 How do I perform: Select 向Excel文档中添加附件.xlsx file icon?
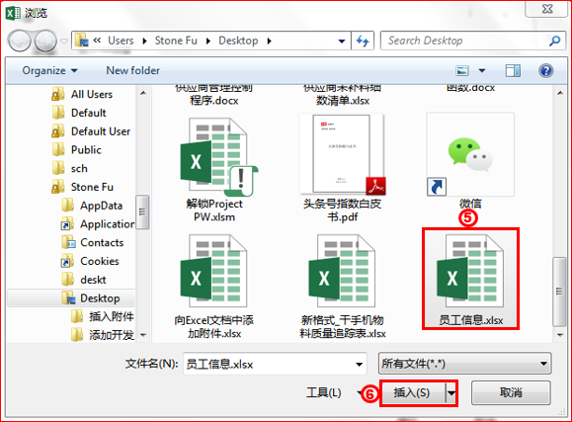213,271
